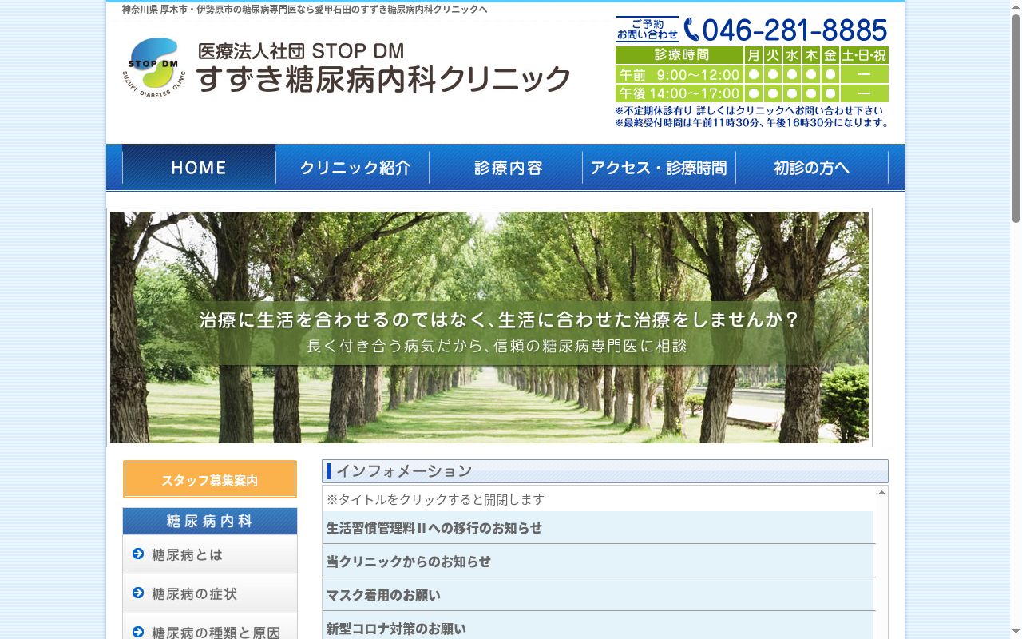Image resolution: width=1022 pixels, height=639 pixels.
Task: Click the arrow icon beside 糖尿病の症状
Action: 138,593
